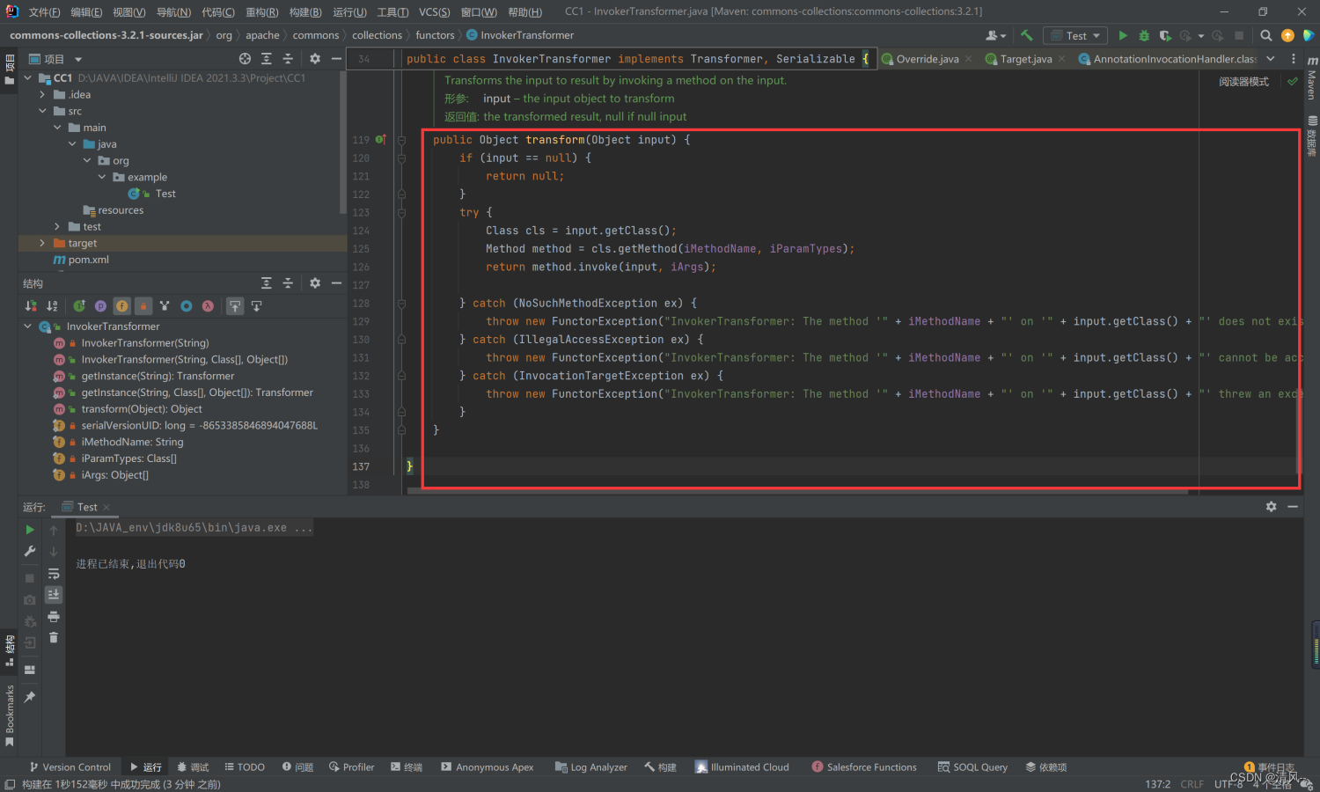Expand the test folder node

(x=57, y=227)
